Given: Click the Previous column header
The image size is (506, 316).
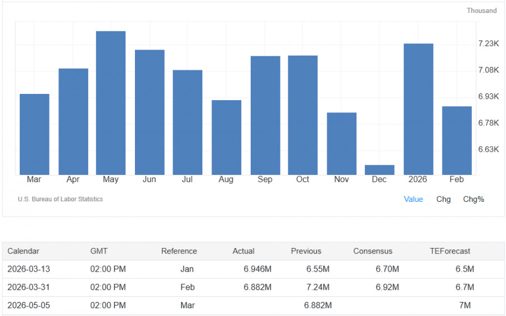Looking at the screenshot, I should pyautogui.click(x=306, y=251).
